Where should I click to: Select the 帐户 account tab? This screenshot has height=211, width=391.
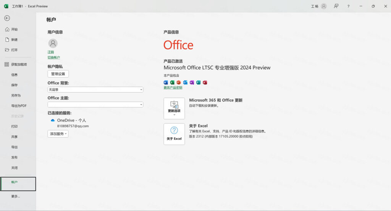[18, 184]
